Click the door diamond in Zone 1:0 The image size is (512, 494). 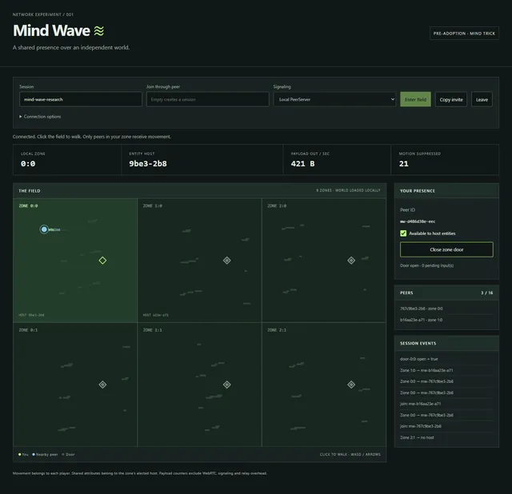tap(227, 261)
